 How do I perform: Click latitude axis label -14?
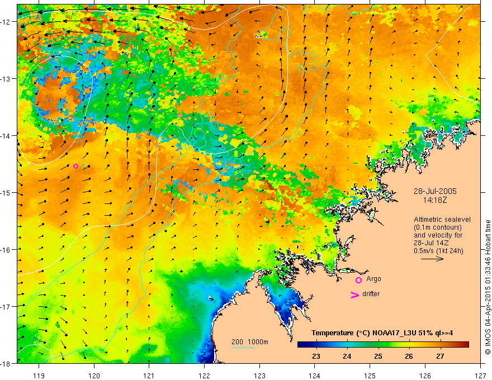(6, 136)
